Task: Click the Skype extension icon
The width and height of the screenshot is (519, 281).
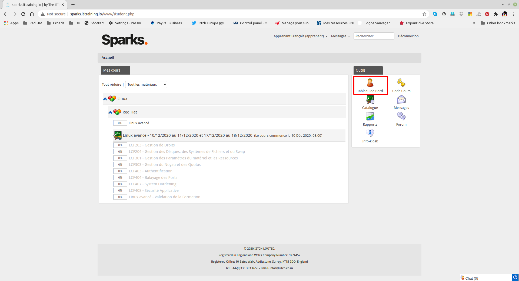Action: (435, 14)
